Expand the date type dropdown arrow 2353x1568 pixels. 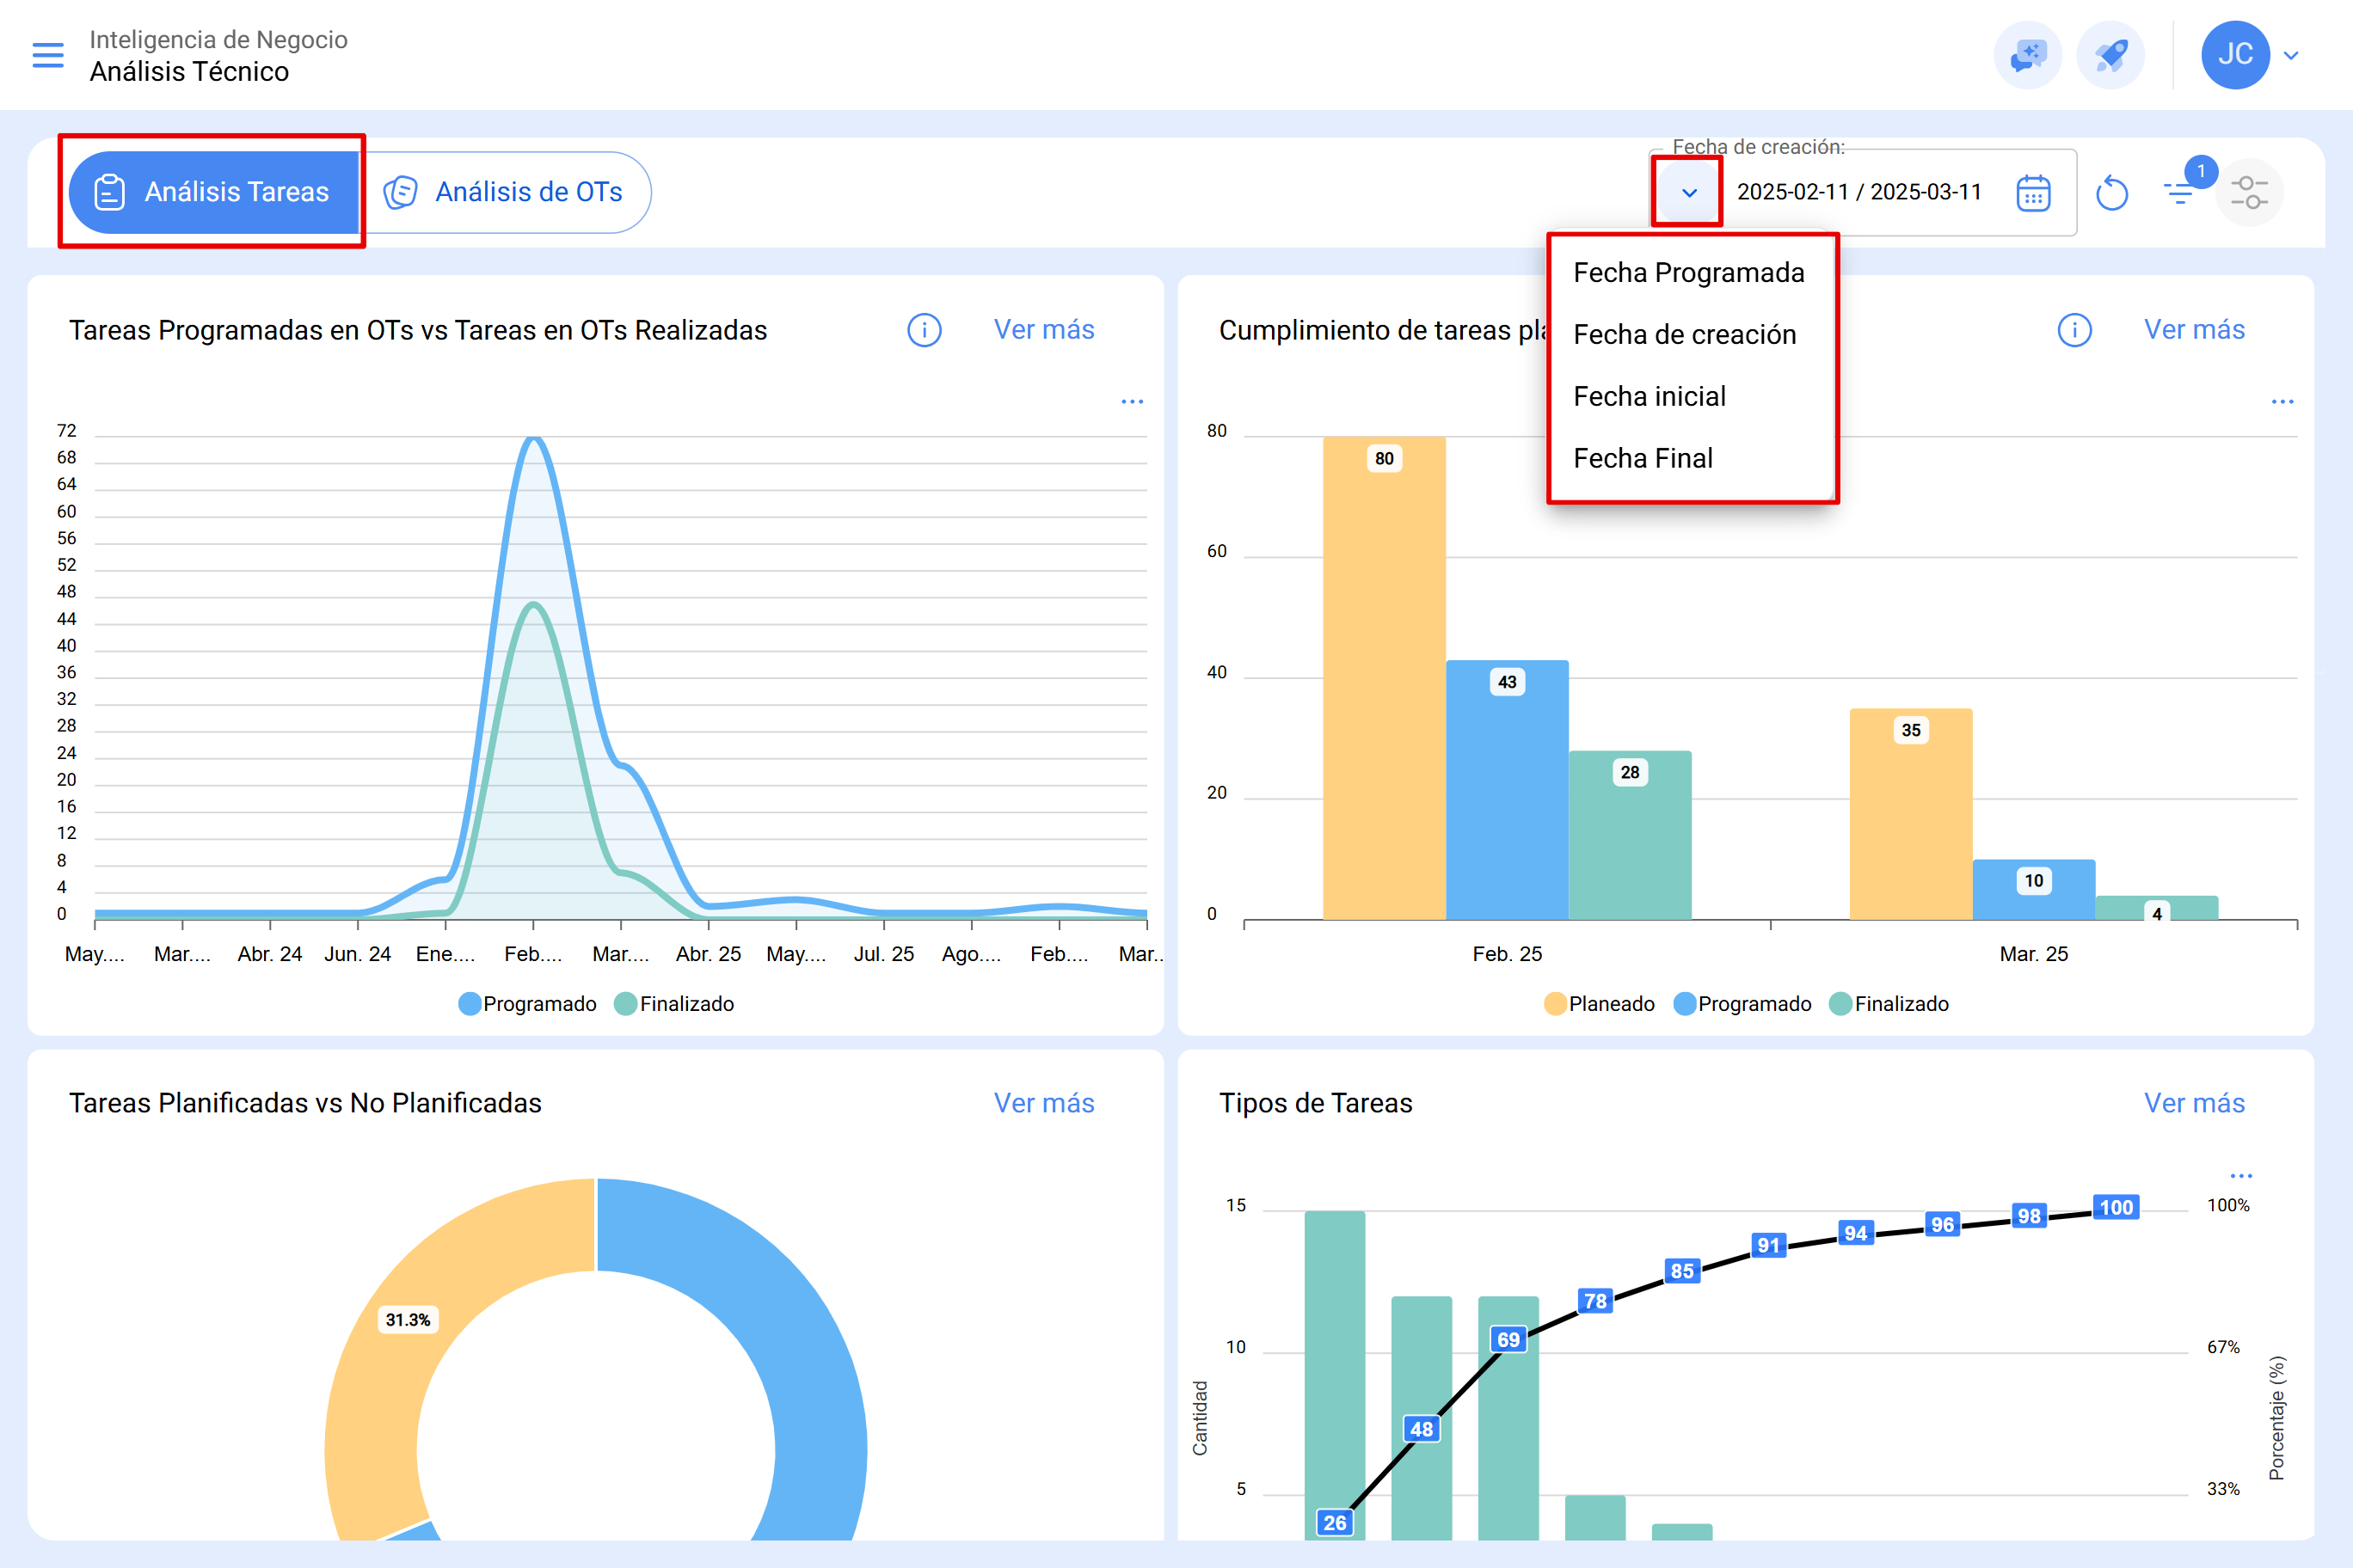[x=1689, y=192]
